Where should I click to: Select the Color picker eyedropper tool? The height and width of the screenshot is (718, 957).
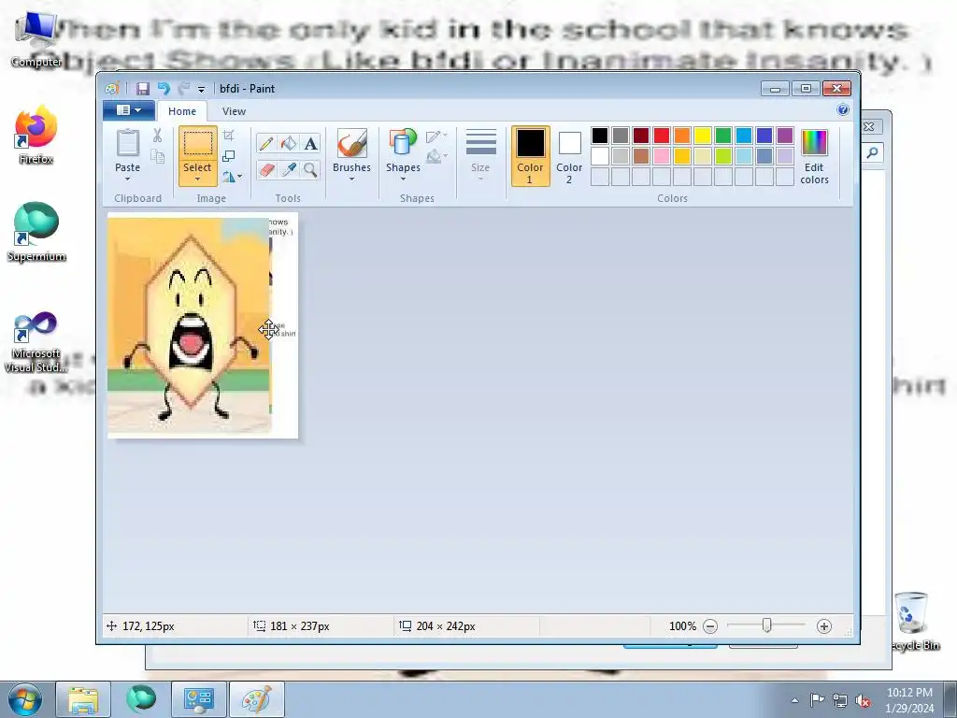pos(288,170)
